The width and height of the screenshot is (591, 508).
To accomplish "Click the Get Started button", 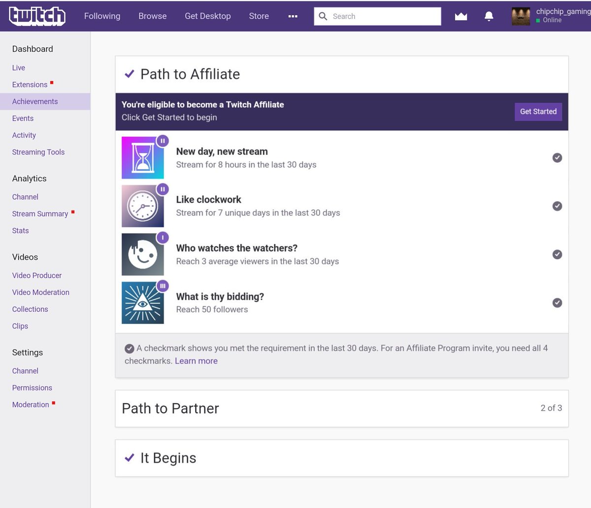I will pos(538,112).
